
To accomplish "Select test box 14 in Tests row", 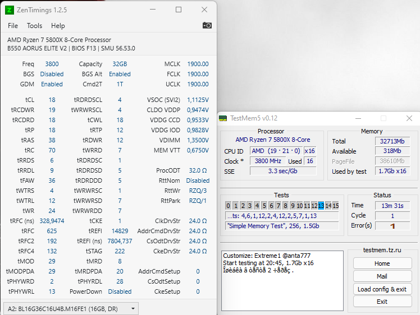I will [328, 205].
